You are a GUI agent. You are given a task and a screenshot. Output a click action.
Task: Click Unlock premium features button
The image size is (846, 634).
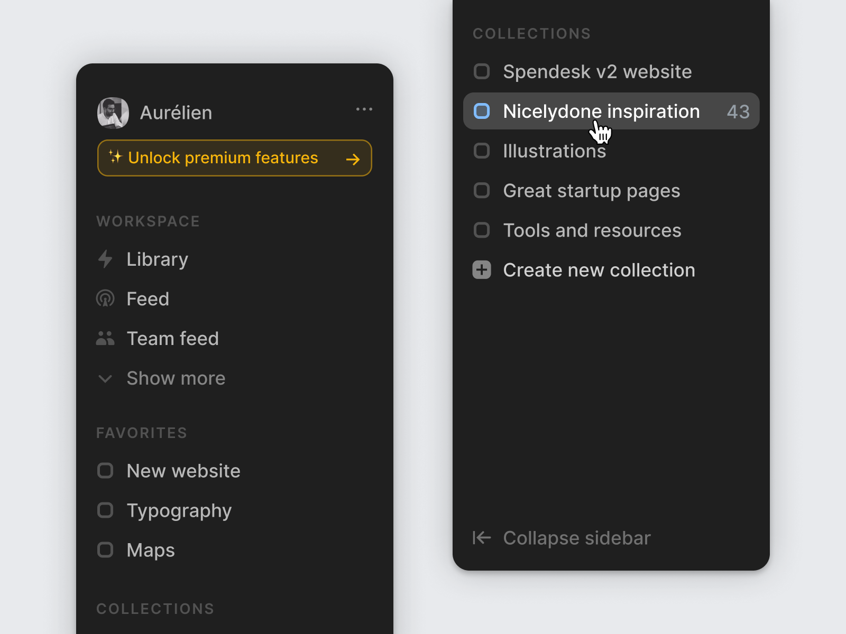pos(235,158)
